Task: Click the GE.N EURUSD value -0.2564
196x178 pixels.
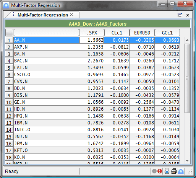Action: click(x=142, y=102)
